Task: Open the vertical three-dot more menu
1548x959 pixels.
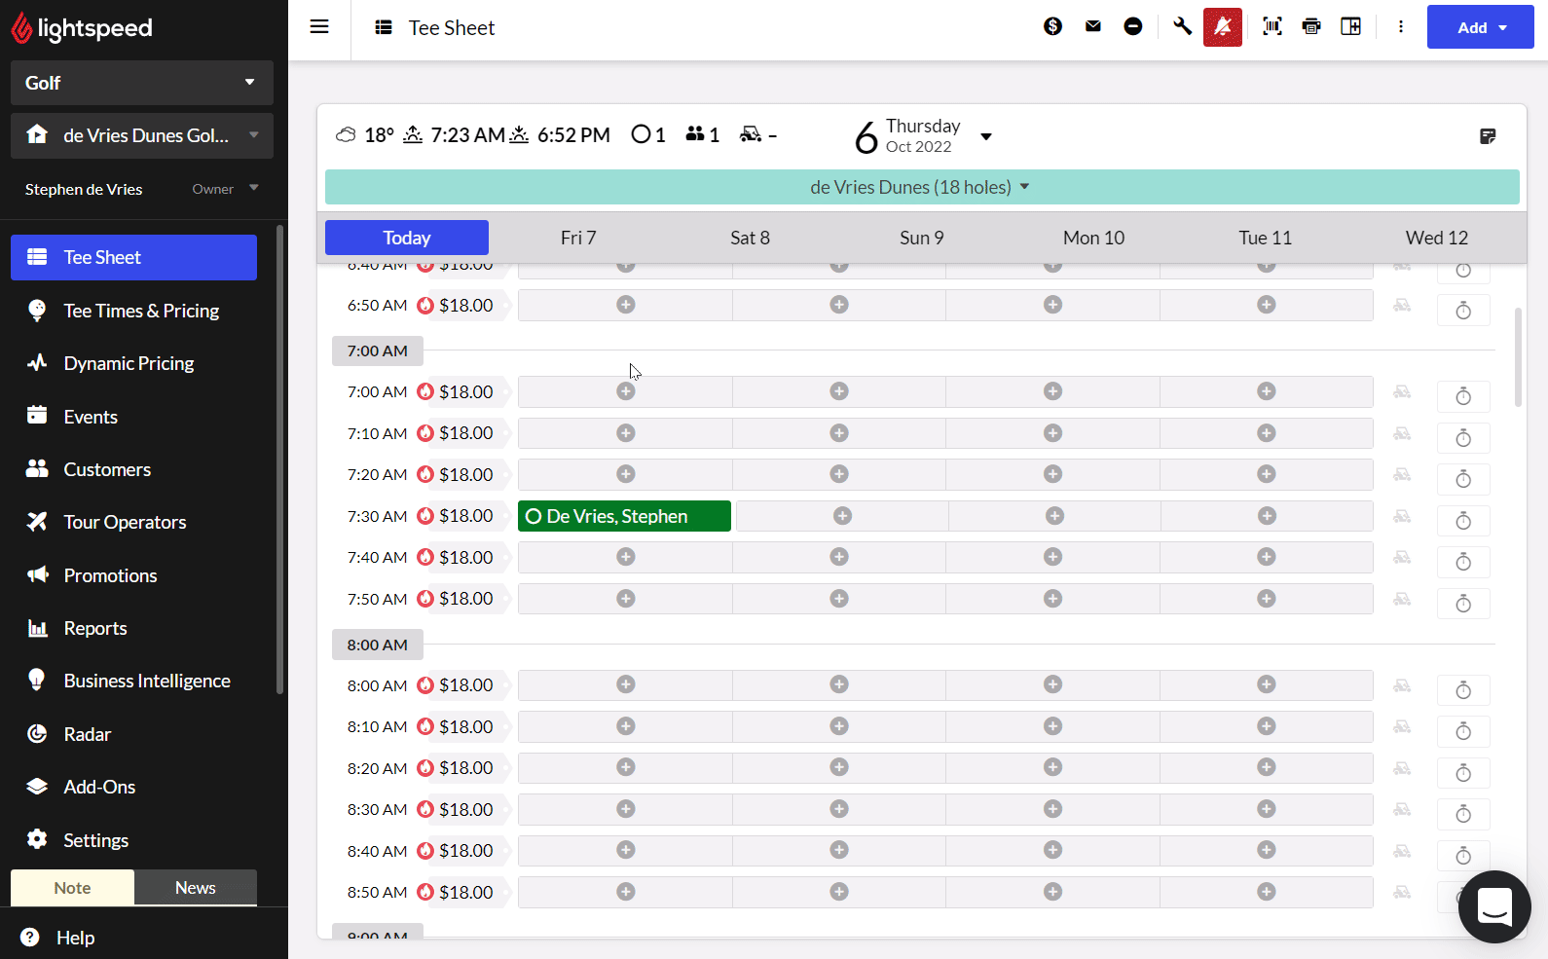Action: pyautogui.click(x=1401, y=26)
